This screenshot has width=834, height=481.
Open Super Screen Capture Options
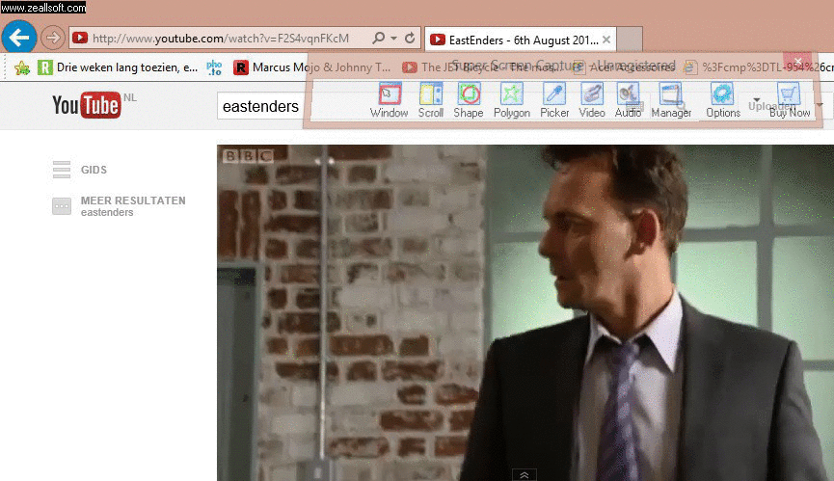point(722,99)
